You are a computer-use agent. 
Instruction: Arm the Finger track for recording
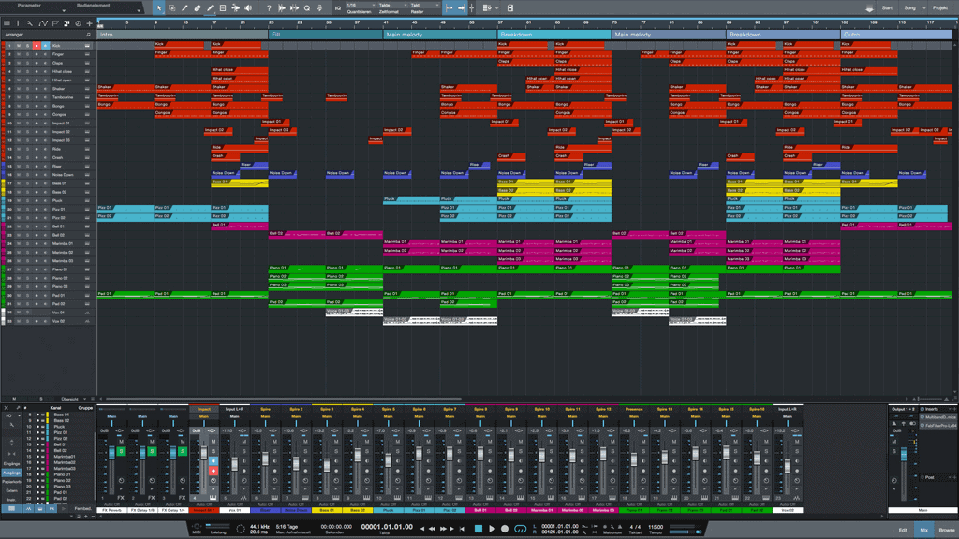pos(37,54)
